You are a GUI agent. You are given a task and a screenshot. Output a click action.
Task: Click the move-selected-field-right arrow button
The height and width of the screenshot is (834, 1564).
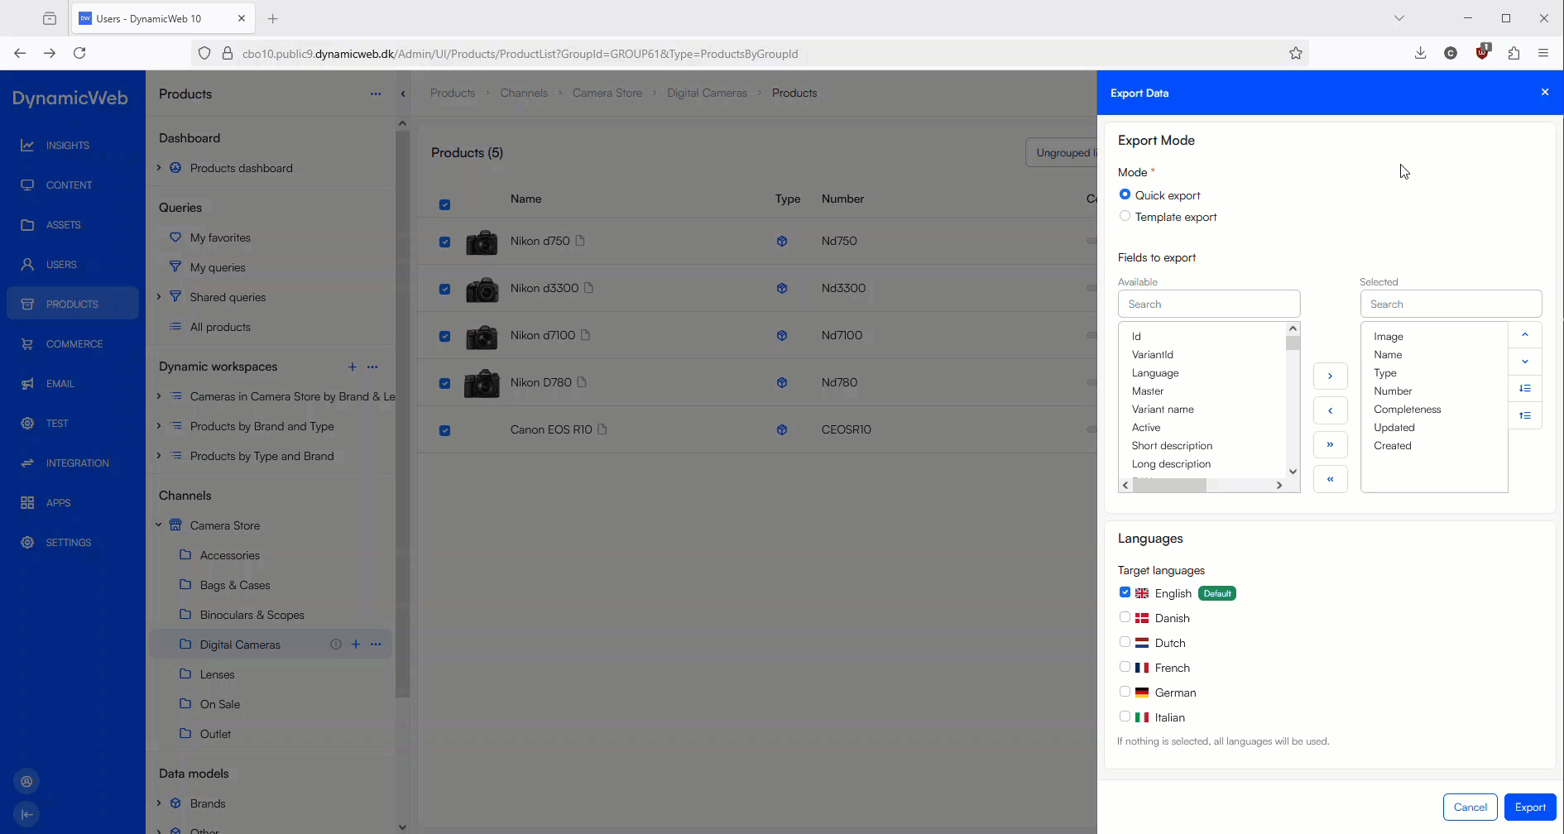coord(1330,376)
